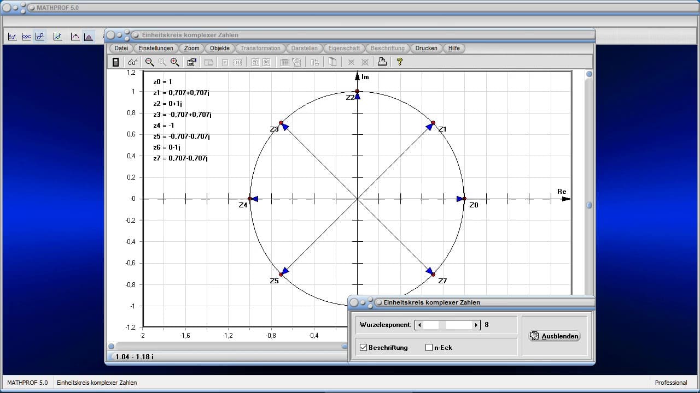Open help via the yellow question mark

400,62
